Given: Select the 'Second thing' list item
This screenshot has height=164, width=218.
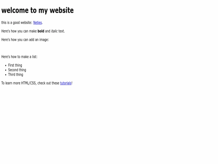Looking at the screenshot, I should click(17, 70).
